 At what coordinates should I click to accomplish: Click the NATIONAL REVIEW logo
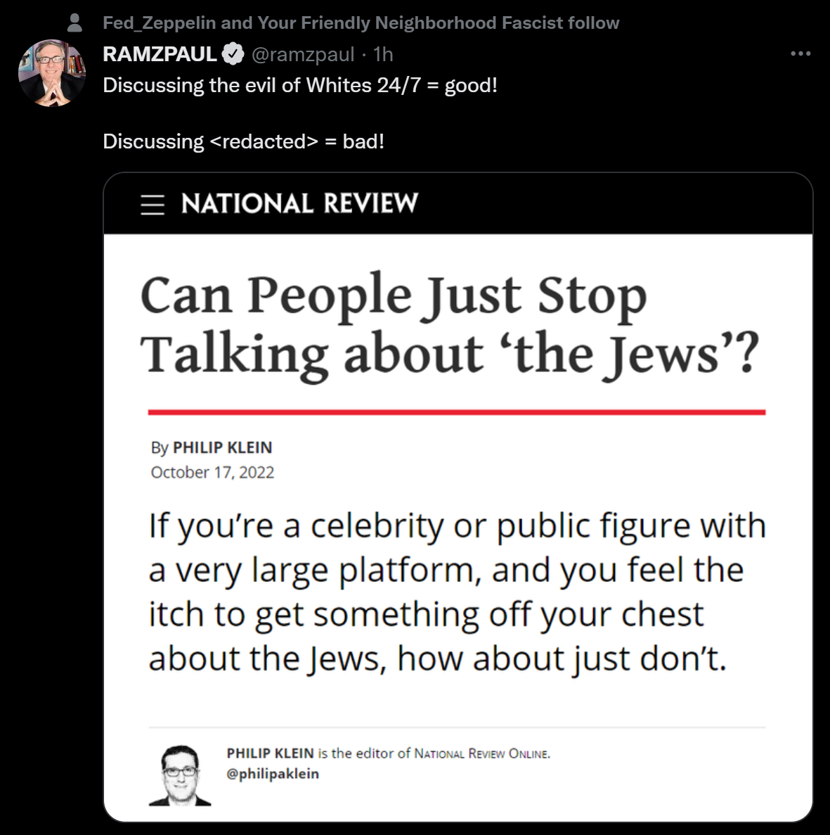tap(299, 204)
